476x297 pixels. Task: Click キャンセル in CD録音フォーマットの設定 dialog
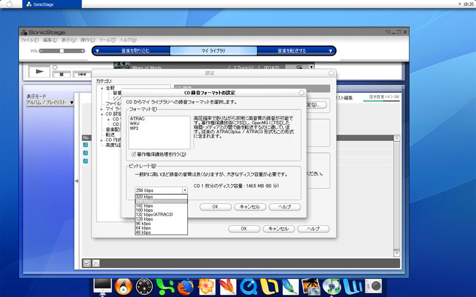[x=250, y=207]
